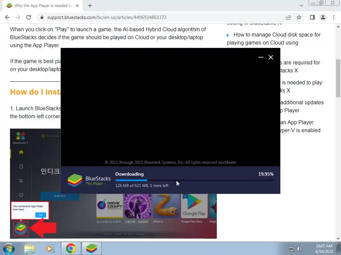
Task: Expand the Chrome tab search chevron
Action: [301, 6]
